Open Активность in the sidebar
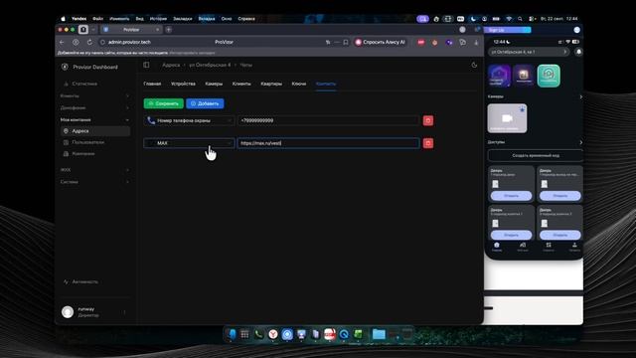 point(85,281)
